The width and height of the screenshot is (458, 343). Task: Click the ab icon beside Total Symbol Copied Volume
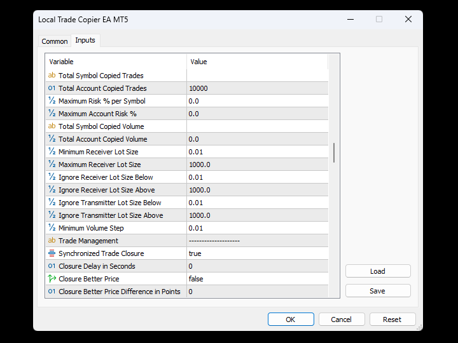pos(52,126)
